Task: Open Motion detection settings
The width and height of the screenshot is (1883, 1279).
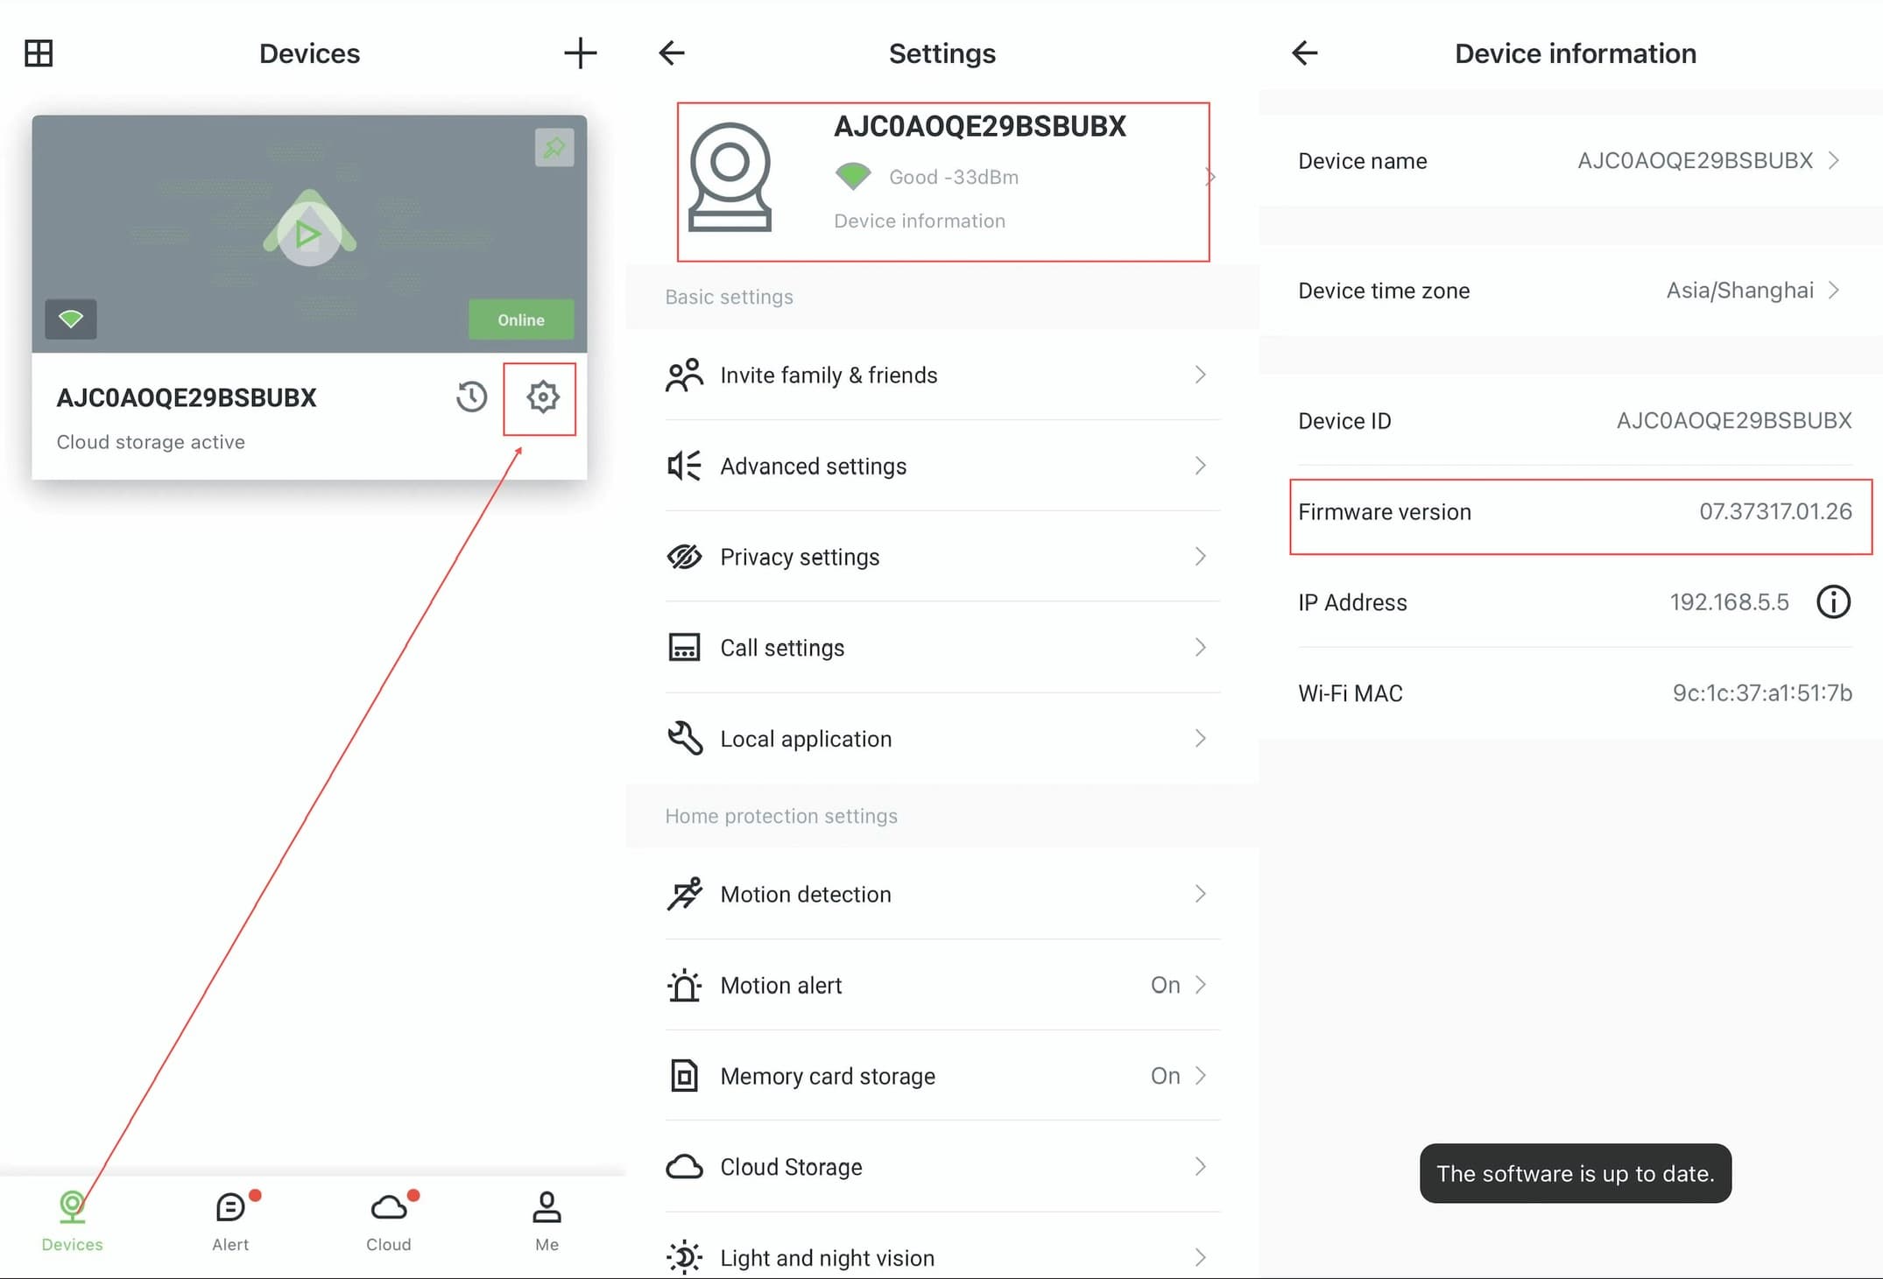Action: click(x=943, y=894)
